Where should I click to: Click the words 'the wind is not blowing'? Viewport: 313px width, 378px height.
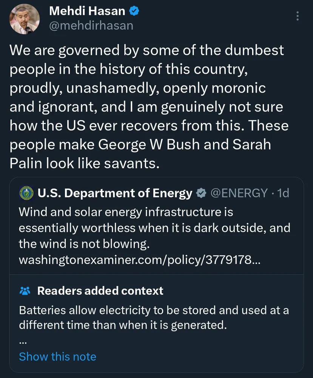coord(84,244)
